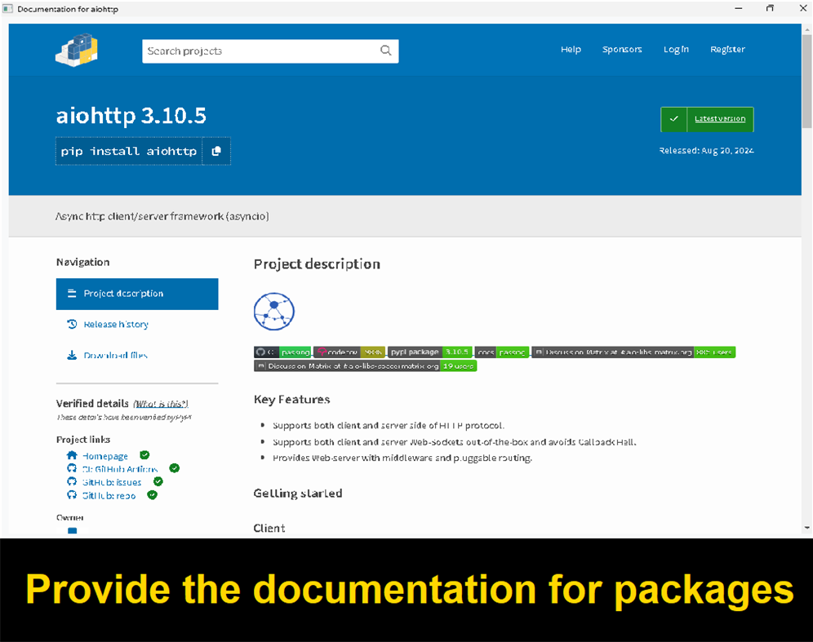
Task: Open the What is this link
Action: pyautogui.click(x=160, y=403)
